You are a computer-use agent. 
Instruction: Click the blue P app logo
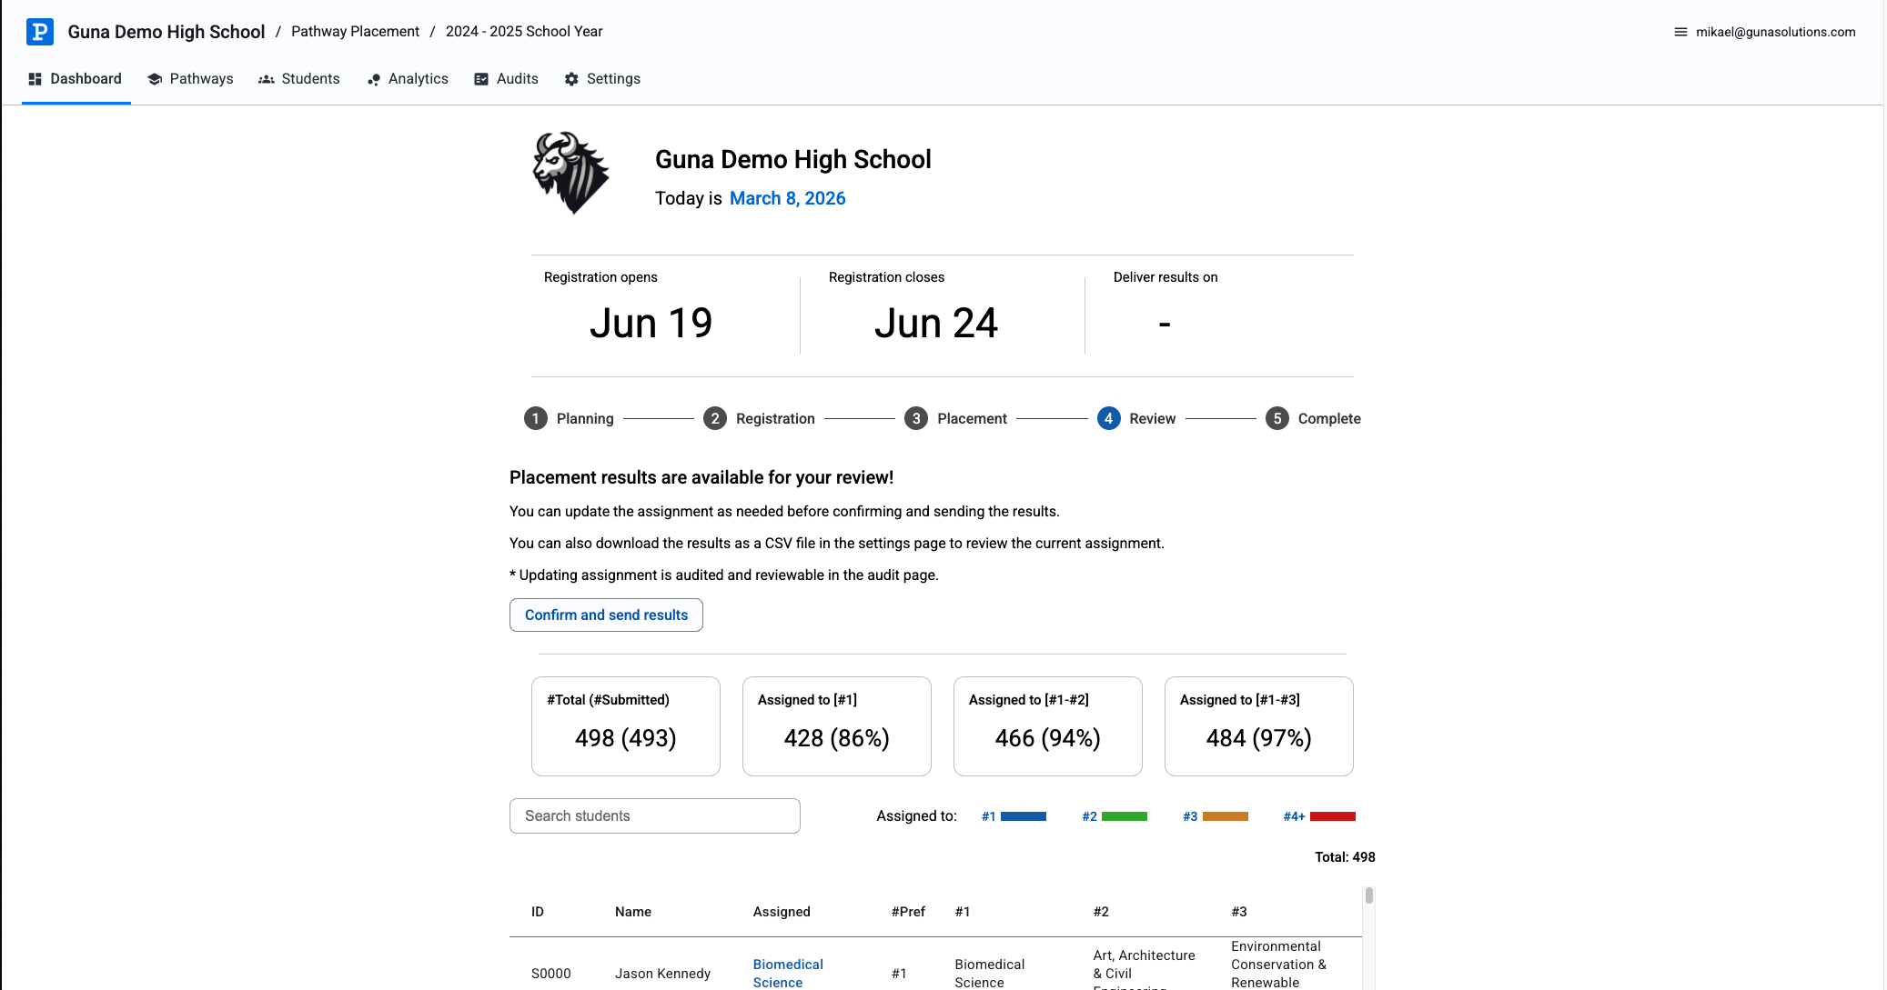(40, 32)
